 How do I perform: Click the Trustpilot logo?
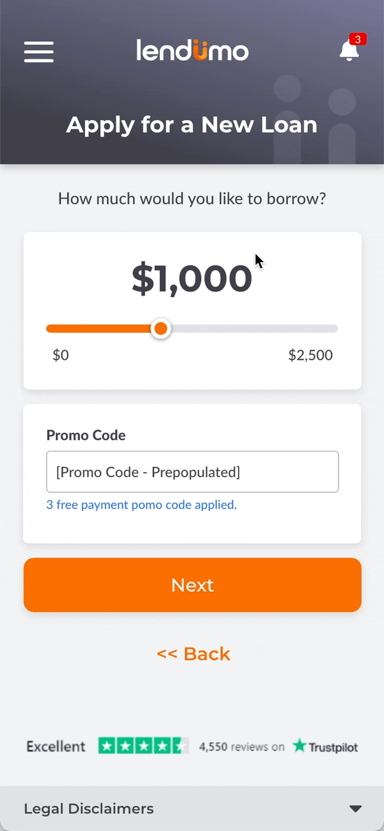[x=325, y=746]
